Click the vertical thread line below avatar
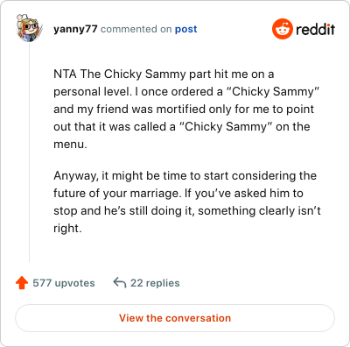The width and height of the screenshot is (350, 347). coord(30,152)
